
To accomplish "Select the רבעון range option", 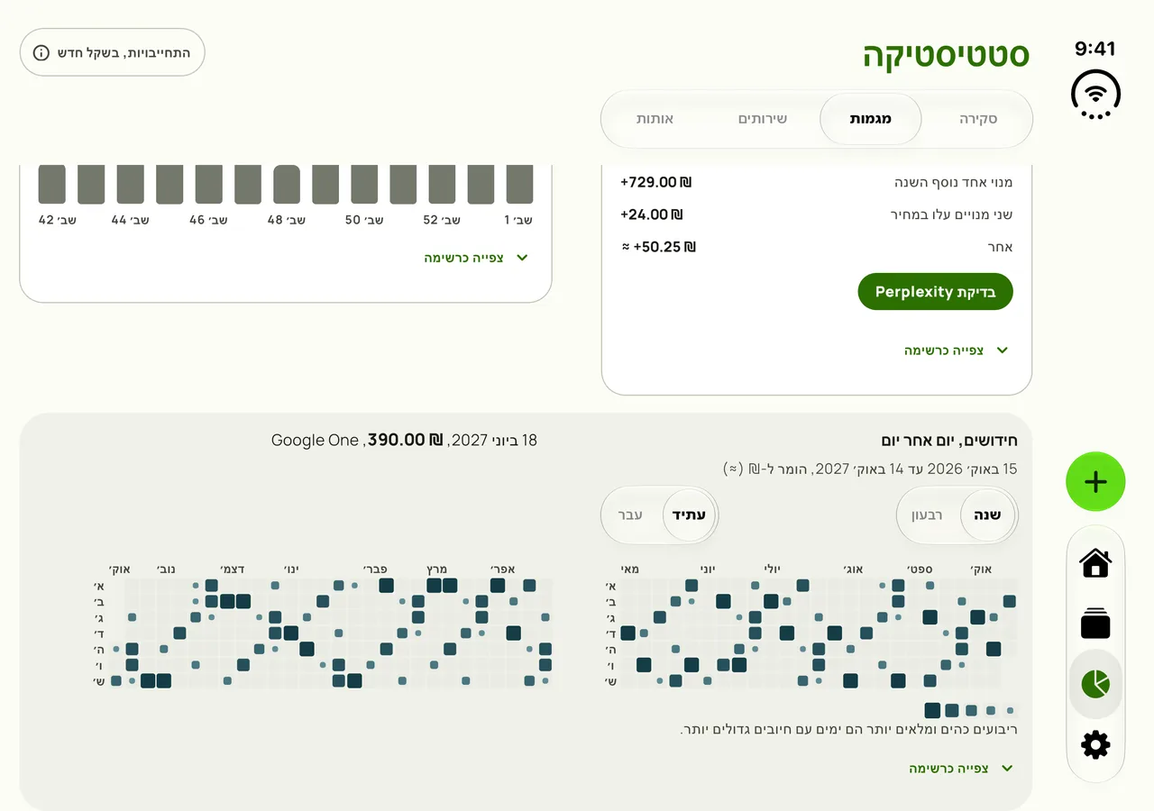I will click(928, 515).
